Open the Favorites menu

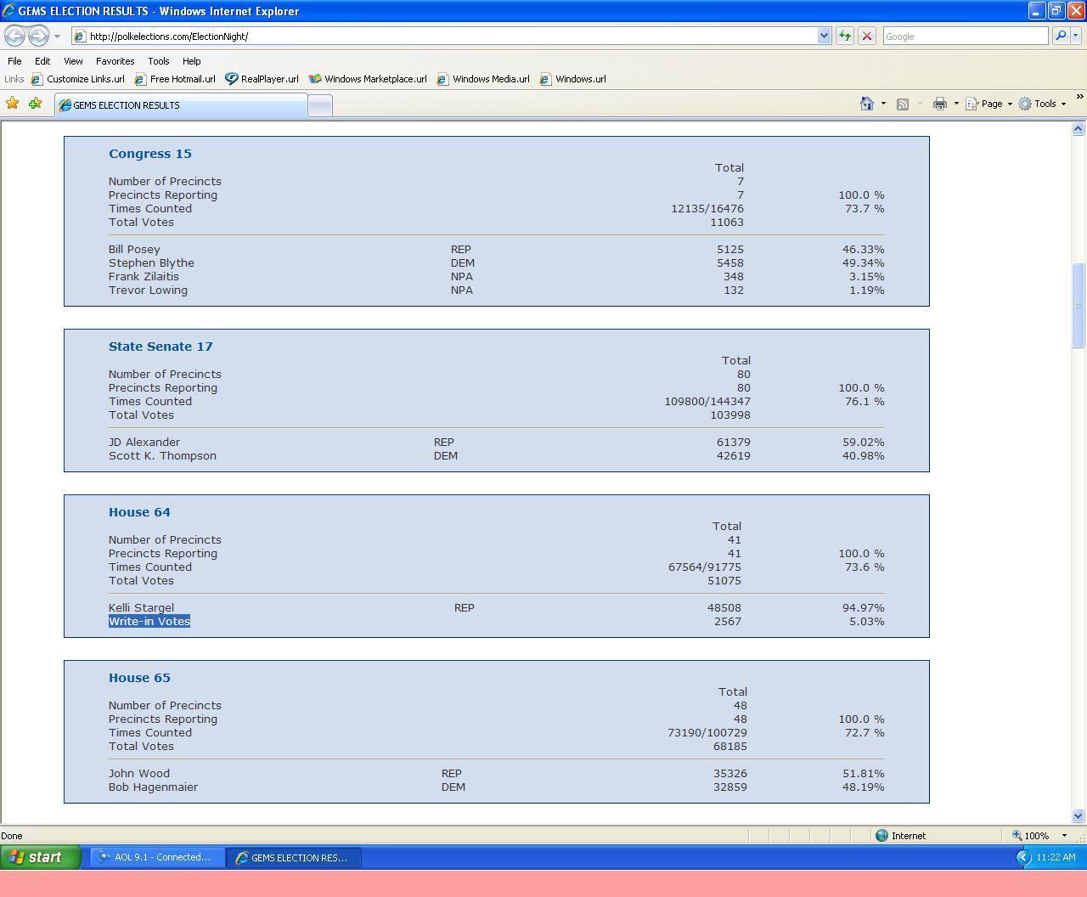[115, 61]
